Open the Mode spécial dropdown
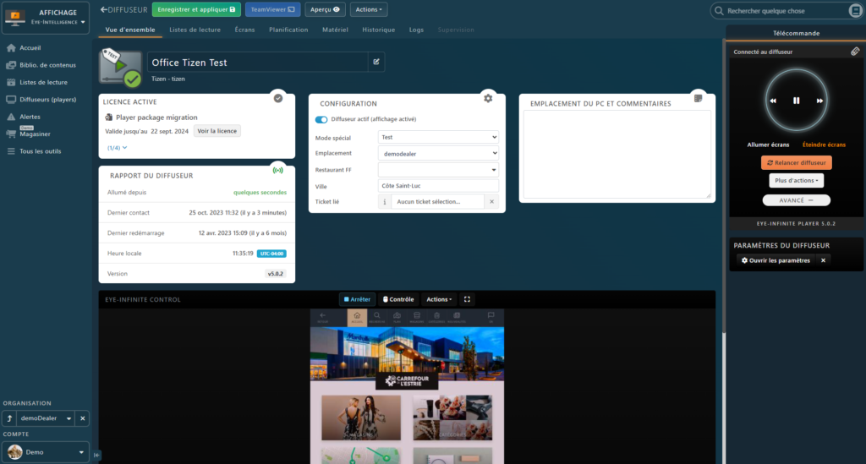Image resolution: width=866 pixels, height=464 pixels. (x=438, y=137)
